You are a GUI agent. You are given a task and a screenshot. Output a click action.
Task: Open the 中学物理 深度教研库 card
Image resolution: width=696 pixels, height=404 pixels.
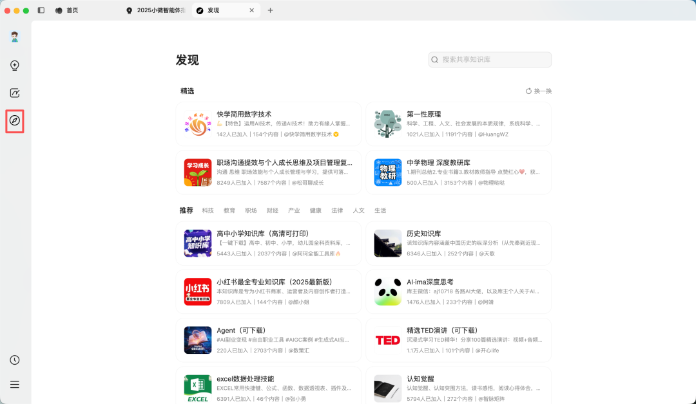(459, 172)
